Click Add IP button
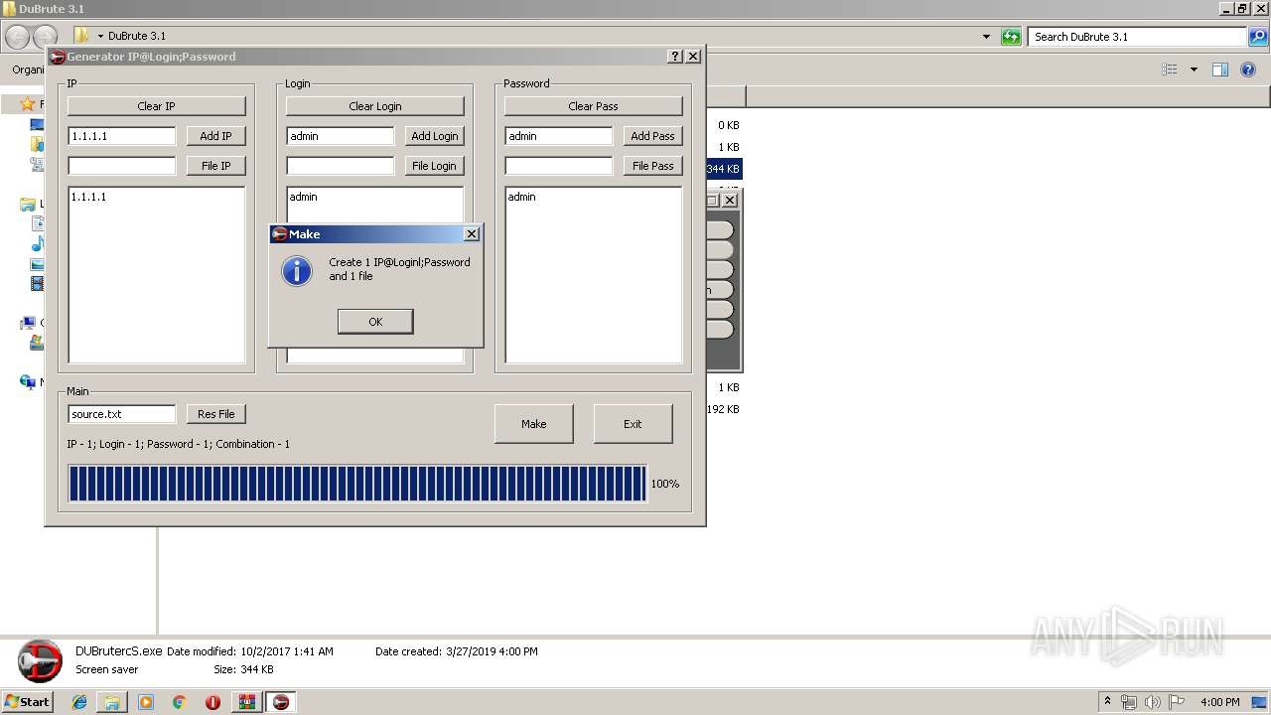 [215, 136]
